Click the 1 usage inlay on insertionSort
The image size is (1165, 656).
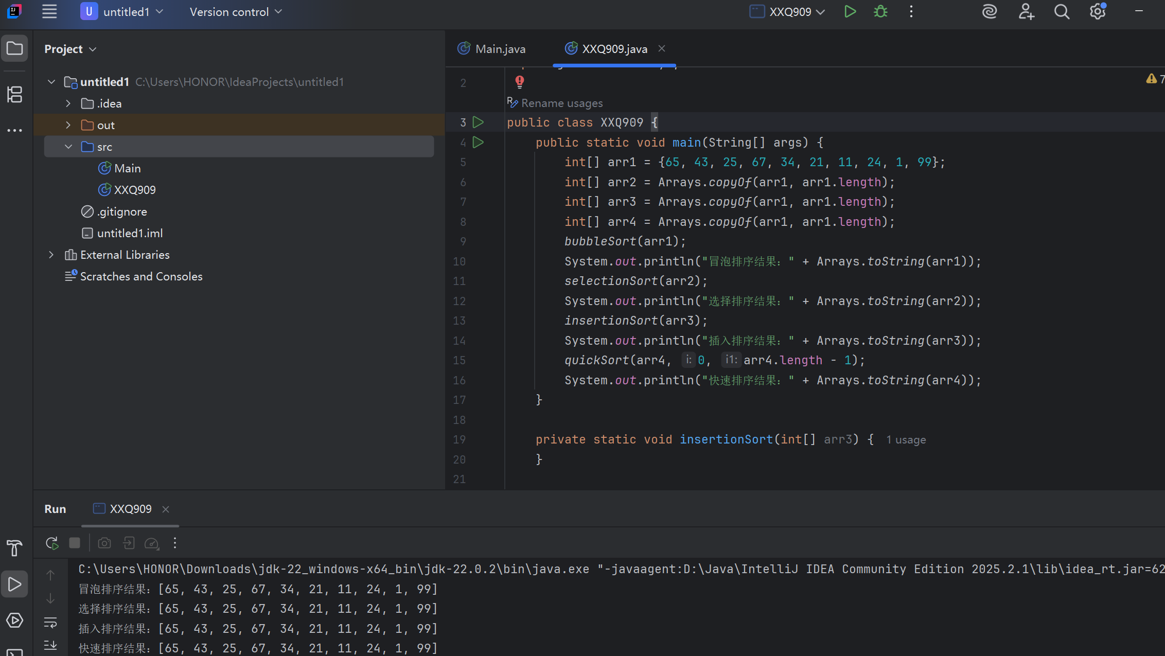click(x=906, y=440)
